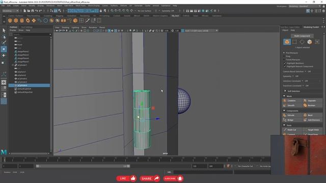Click the Bevel button
Viewport: 326px width, 183px height.
pyautogui.click(x=312, y=115)
